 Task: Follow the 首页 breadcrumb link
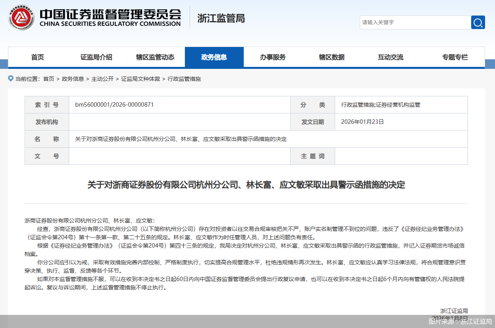(49, 79)
